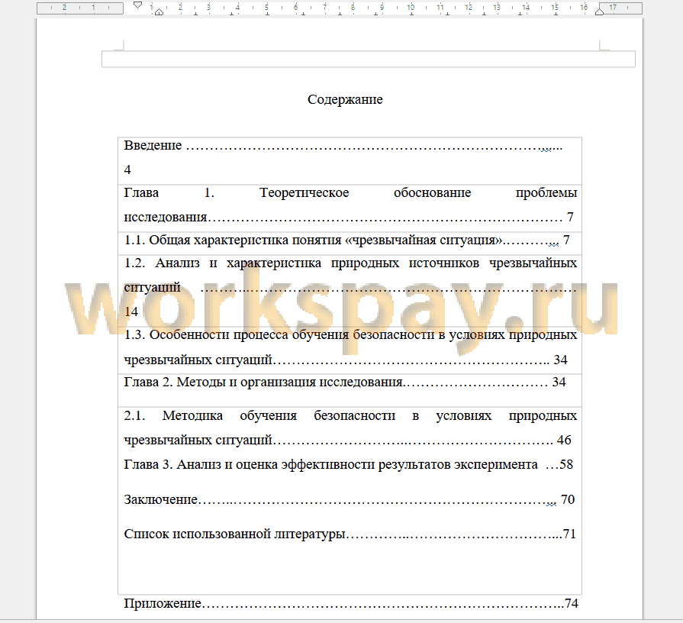Click page number "58" in the contents
683x623 pixels.
566,464
